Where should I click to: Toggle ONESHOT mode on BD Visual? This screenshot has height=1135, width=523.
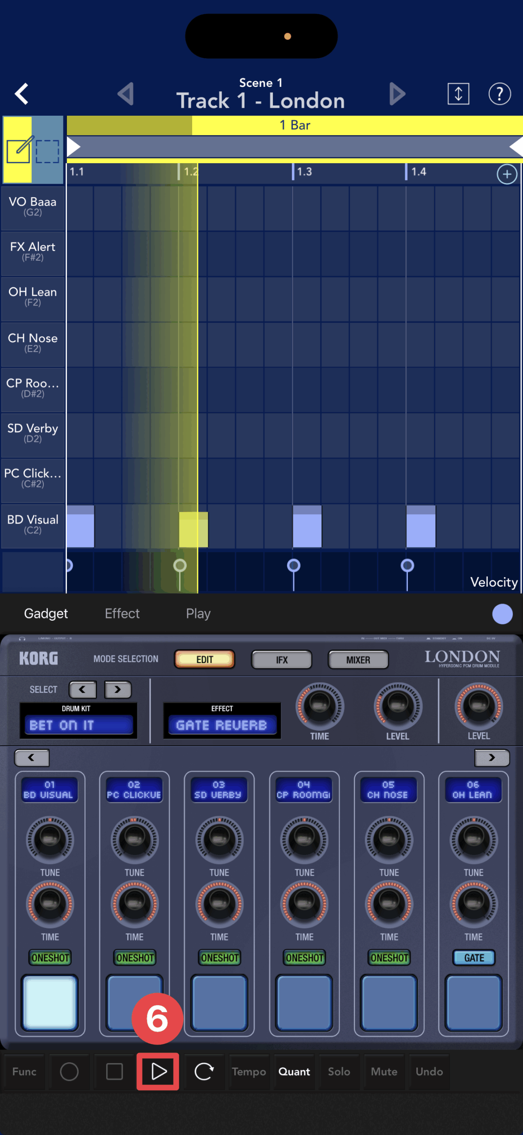click(50, 958)
